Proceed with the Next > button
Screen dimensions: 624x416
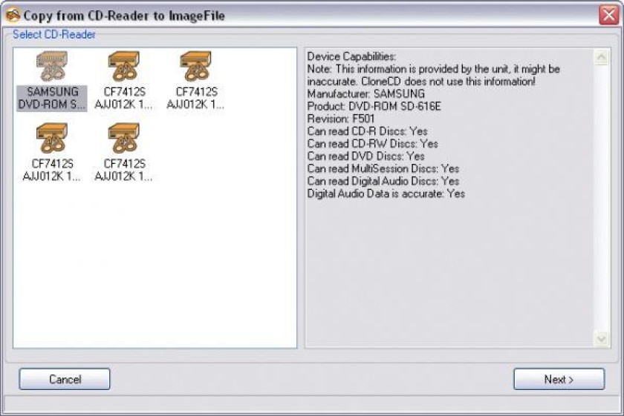click(559, 379)
